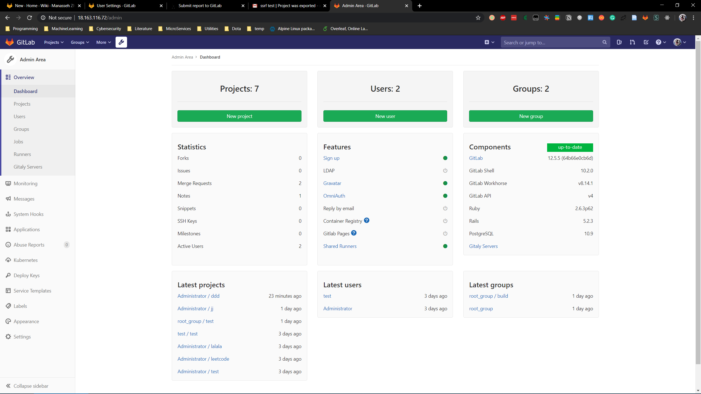Open the Shared Runners feature link

(340, 246)
